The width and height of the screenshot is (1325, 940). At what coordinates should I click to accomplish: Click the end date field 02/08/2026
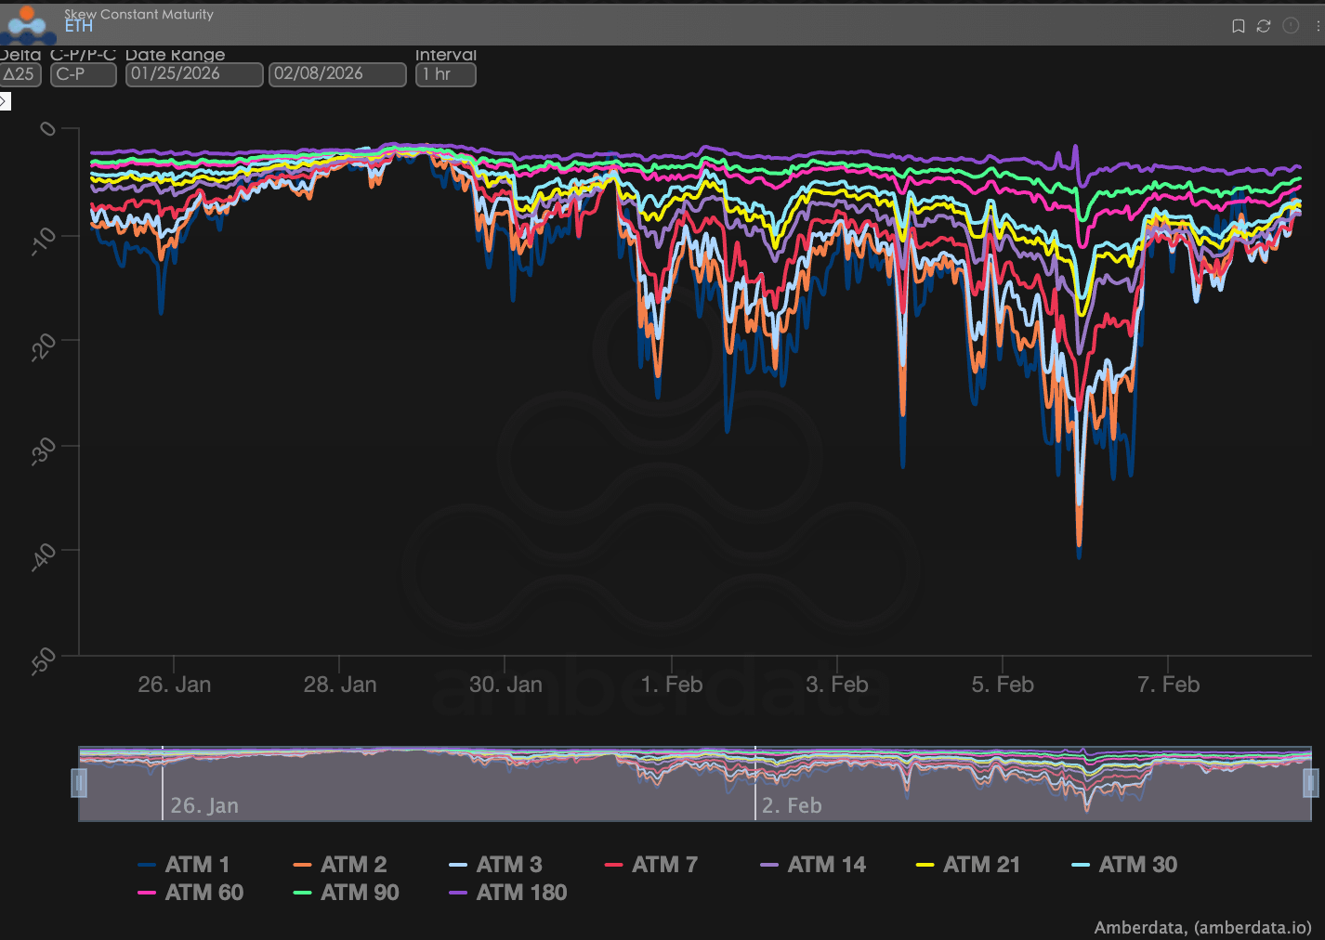pos(337,74)
